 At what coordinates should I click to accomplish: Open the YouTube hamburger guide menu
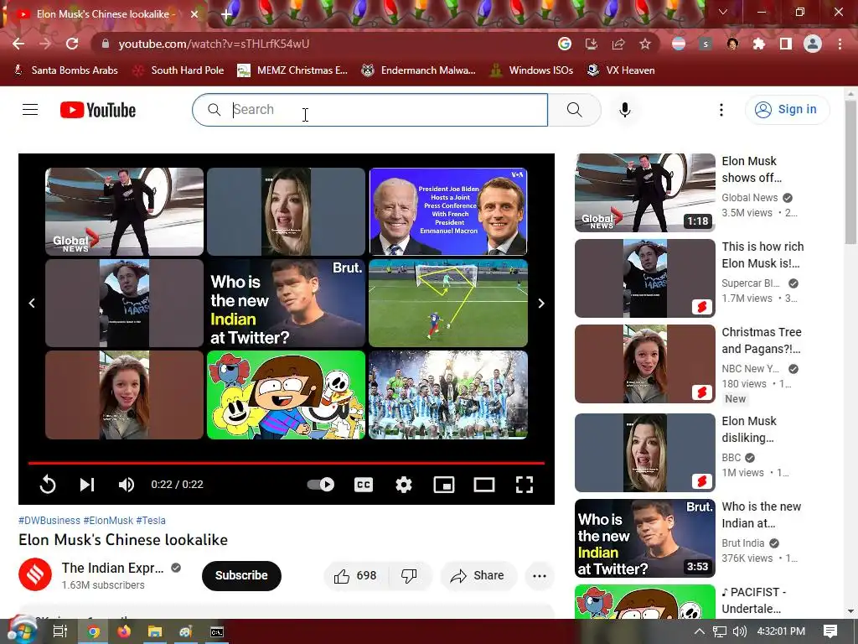coord(30,110)
